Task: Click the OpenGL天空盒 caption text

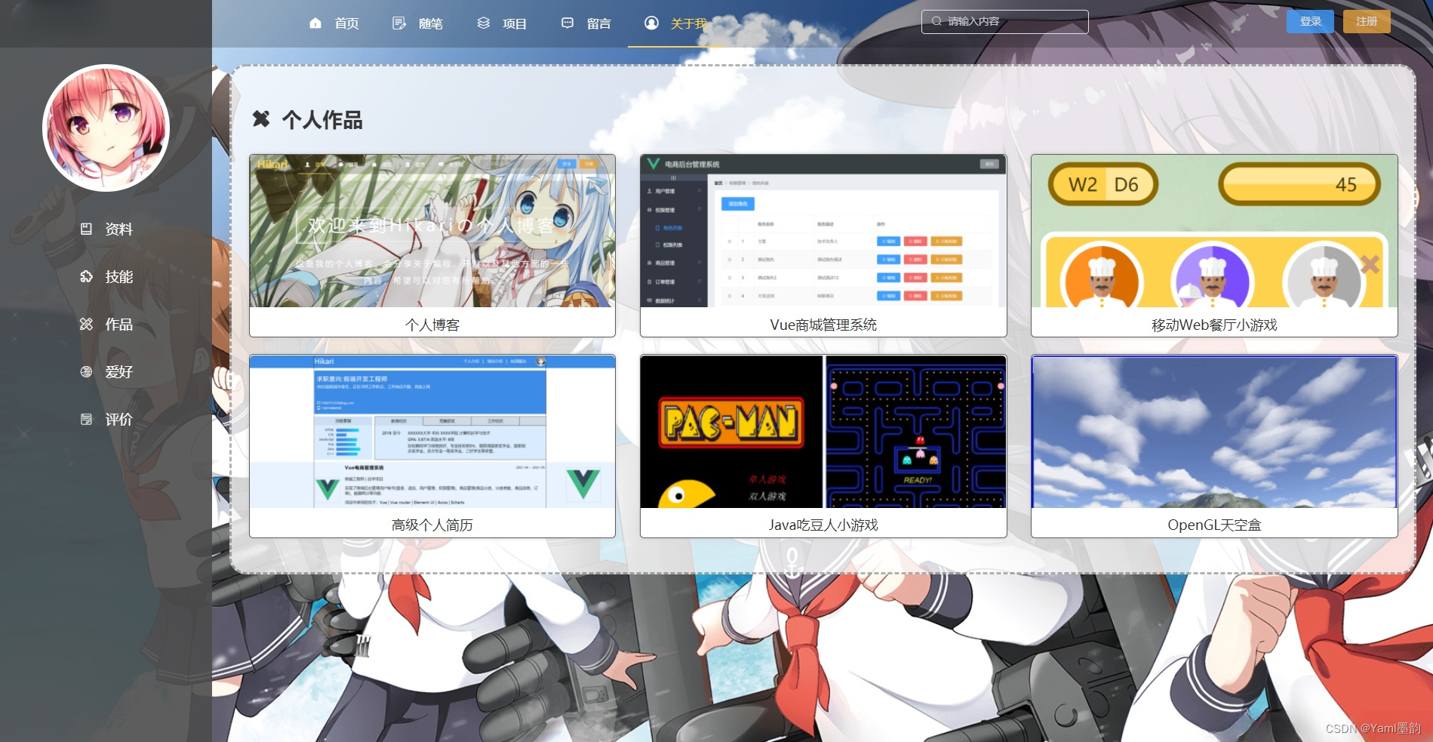Action: [1214, 525]
